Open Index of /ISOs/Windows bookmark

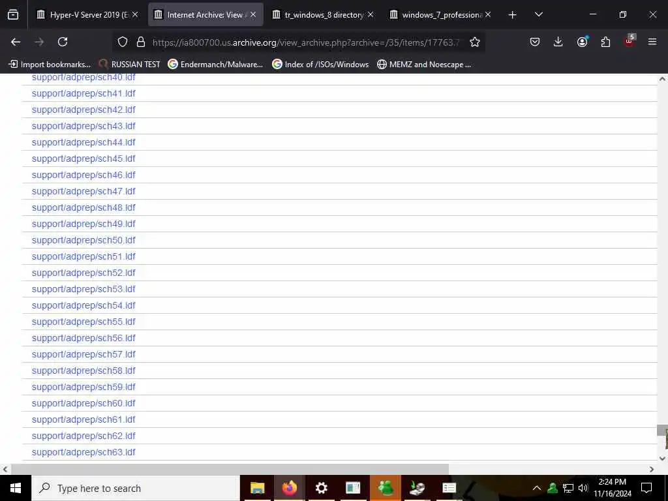[x=320, y=65]
